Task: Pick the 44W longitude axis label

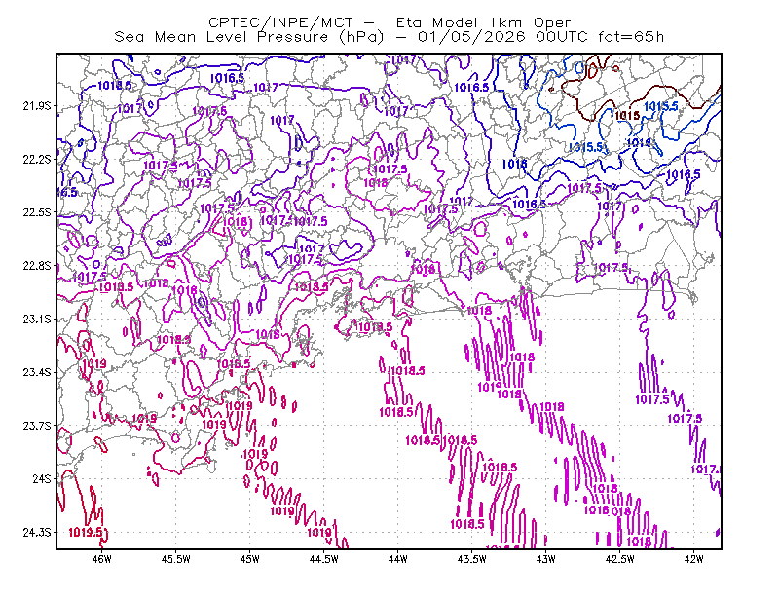Action: coord(397,559)
